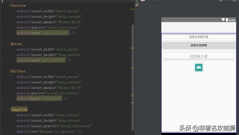
Task: Click ImageView's android:src @mipmap/ic_launcher line
Action: (49, 131)
